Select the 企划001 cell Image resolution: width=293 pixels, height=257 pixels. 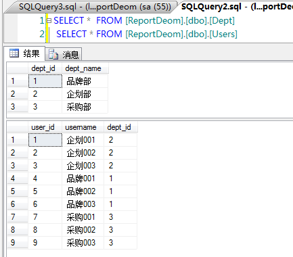(x=83, y=140)
